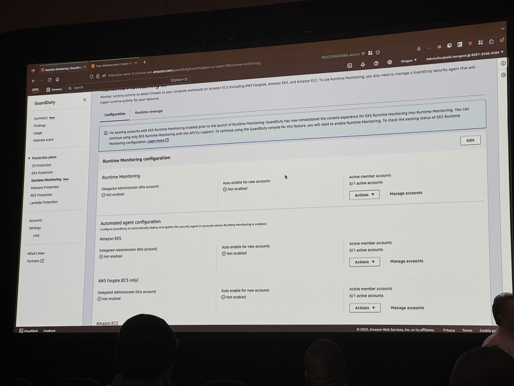Open the AWS settings gear icon
This screenshot has width=514, height=386.
point(389,62)
